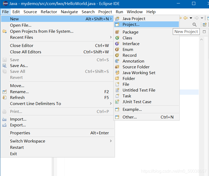This screenshot has height=176, width=209.
Task: Click the Enum icon
Action: [117, 50]
